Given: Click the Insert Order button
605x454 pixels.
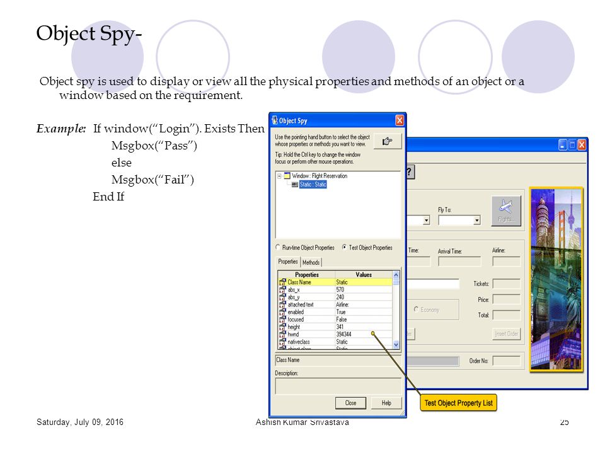Looking at the screenshot, I should pos(507,334).
